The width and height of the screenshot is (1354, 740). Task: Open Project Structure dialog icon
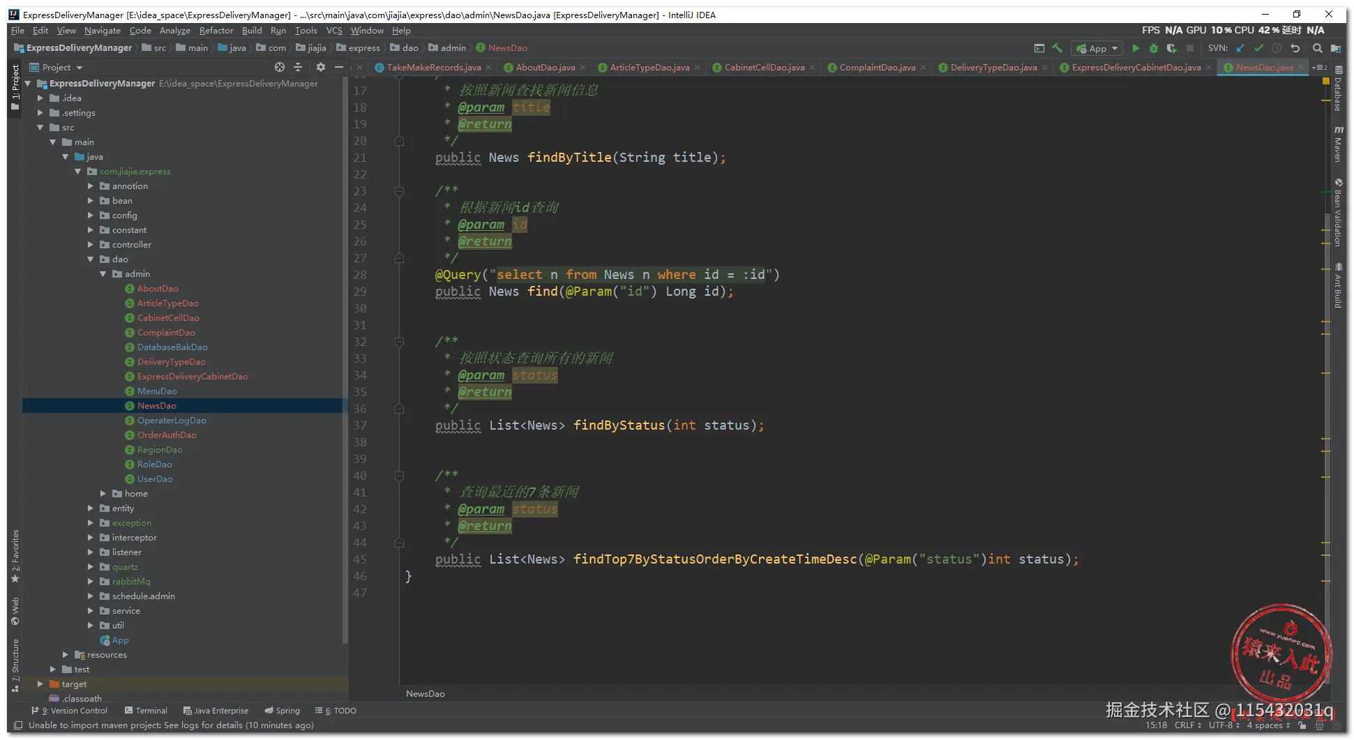pos(1335,48)
